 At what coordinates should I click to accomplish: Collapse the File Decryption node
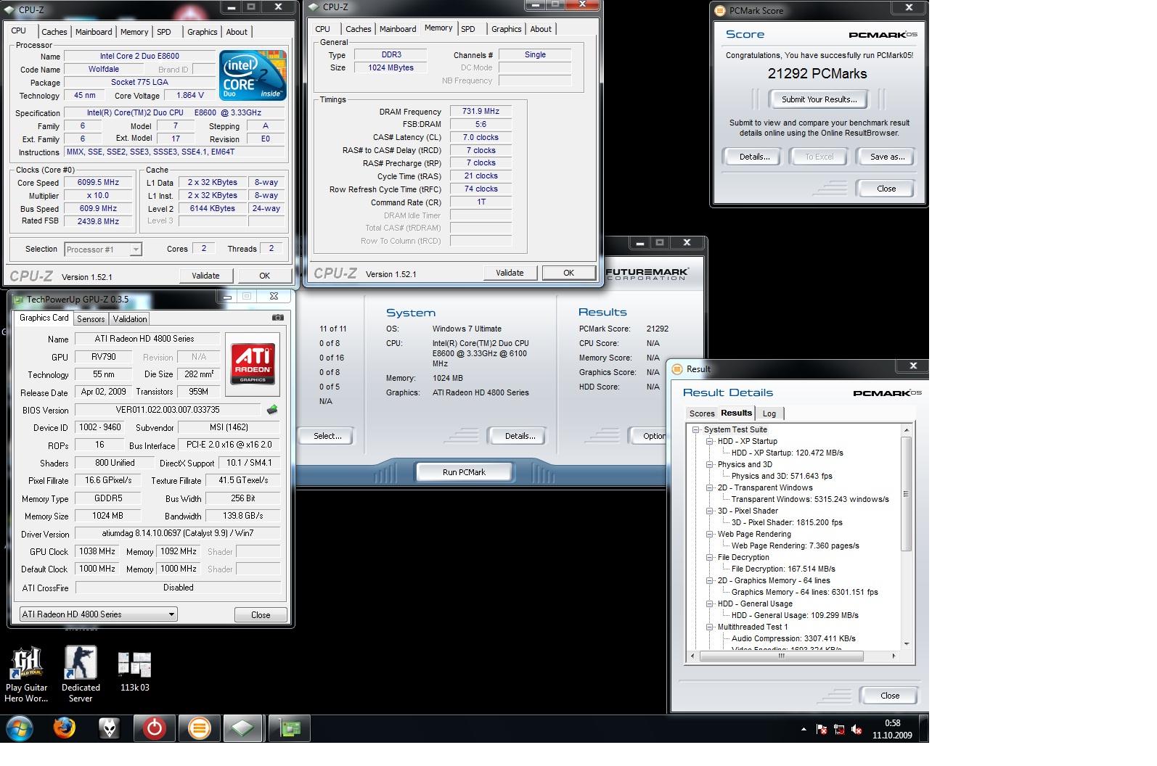click(x=709, y=557)
